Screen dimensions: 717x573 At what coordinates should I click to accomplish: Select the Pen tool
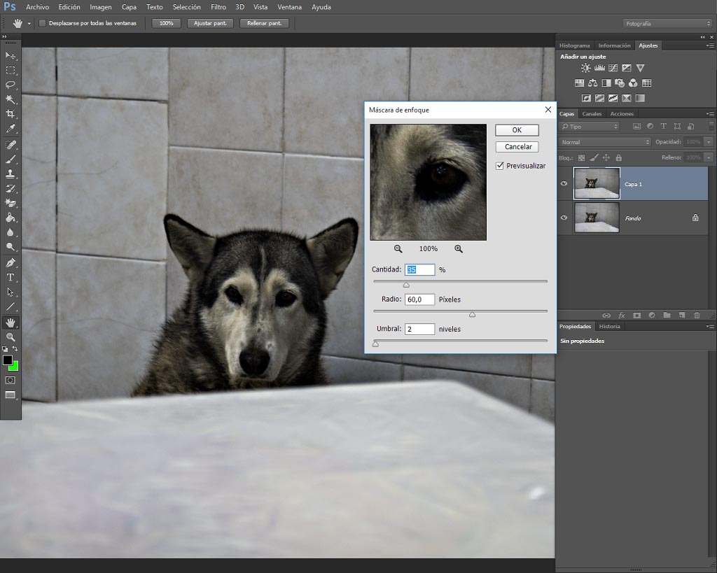tap(10, 262)
